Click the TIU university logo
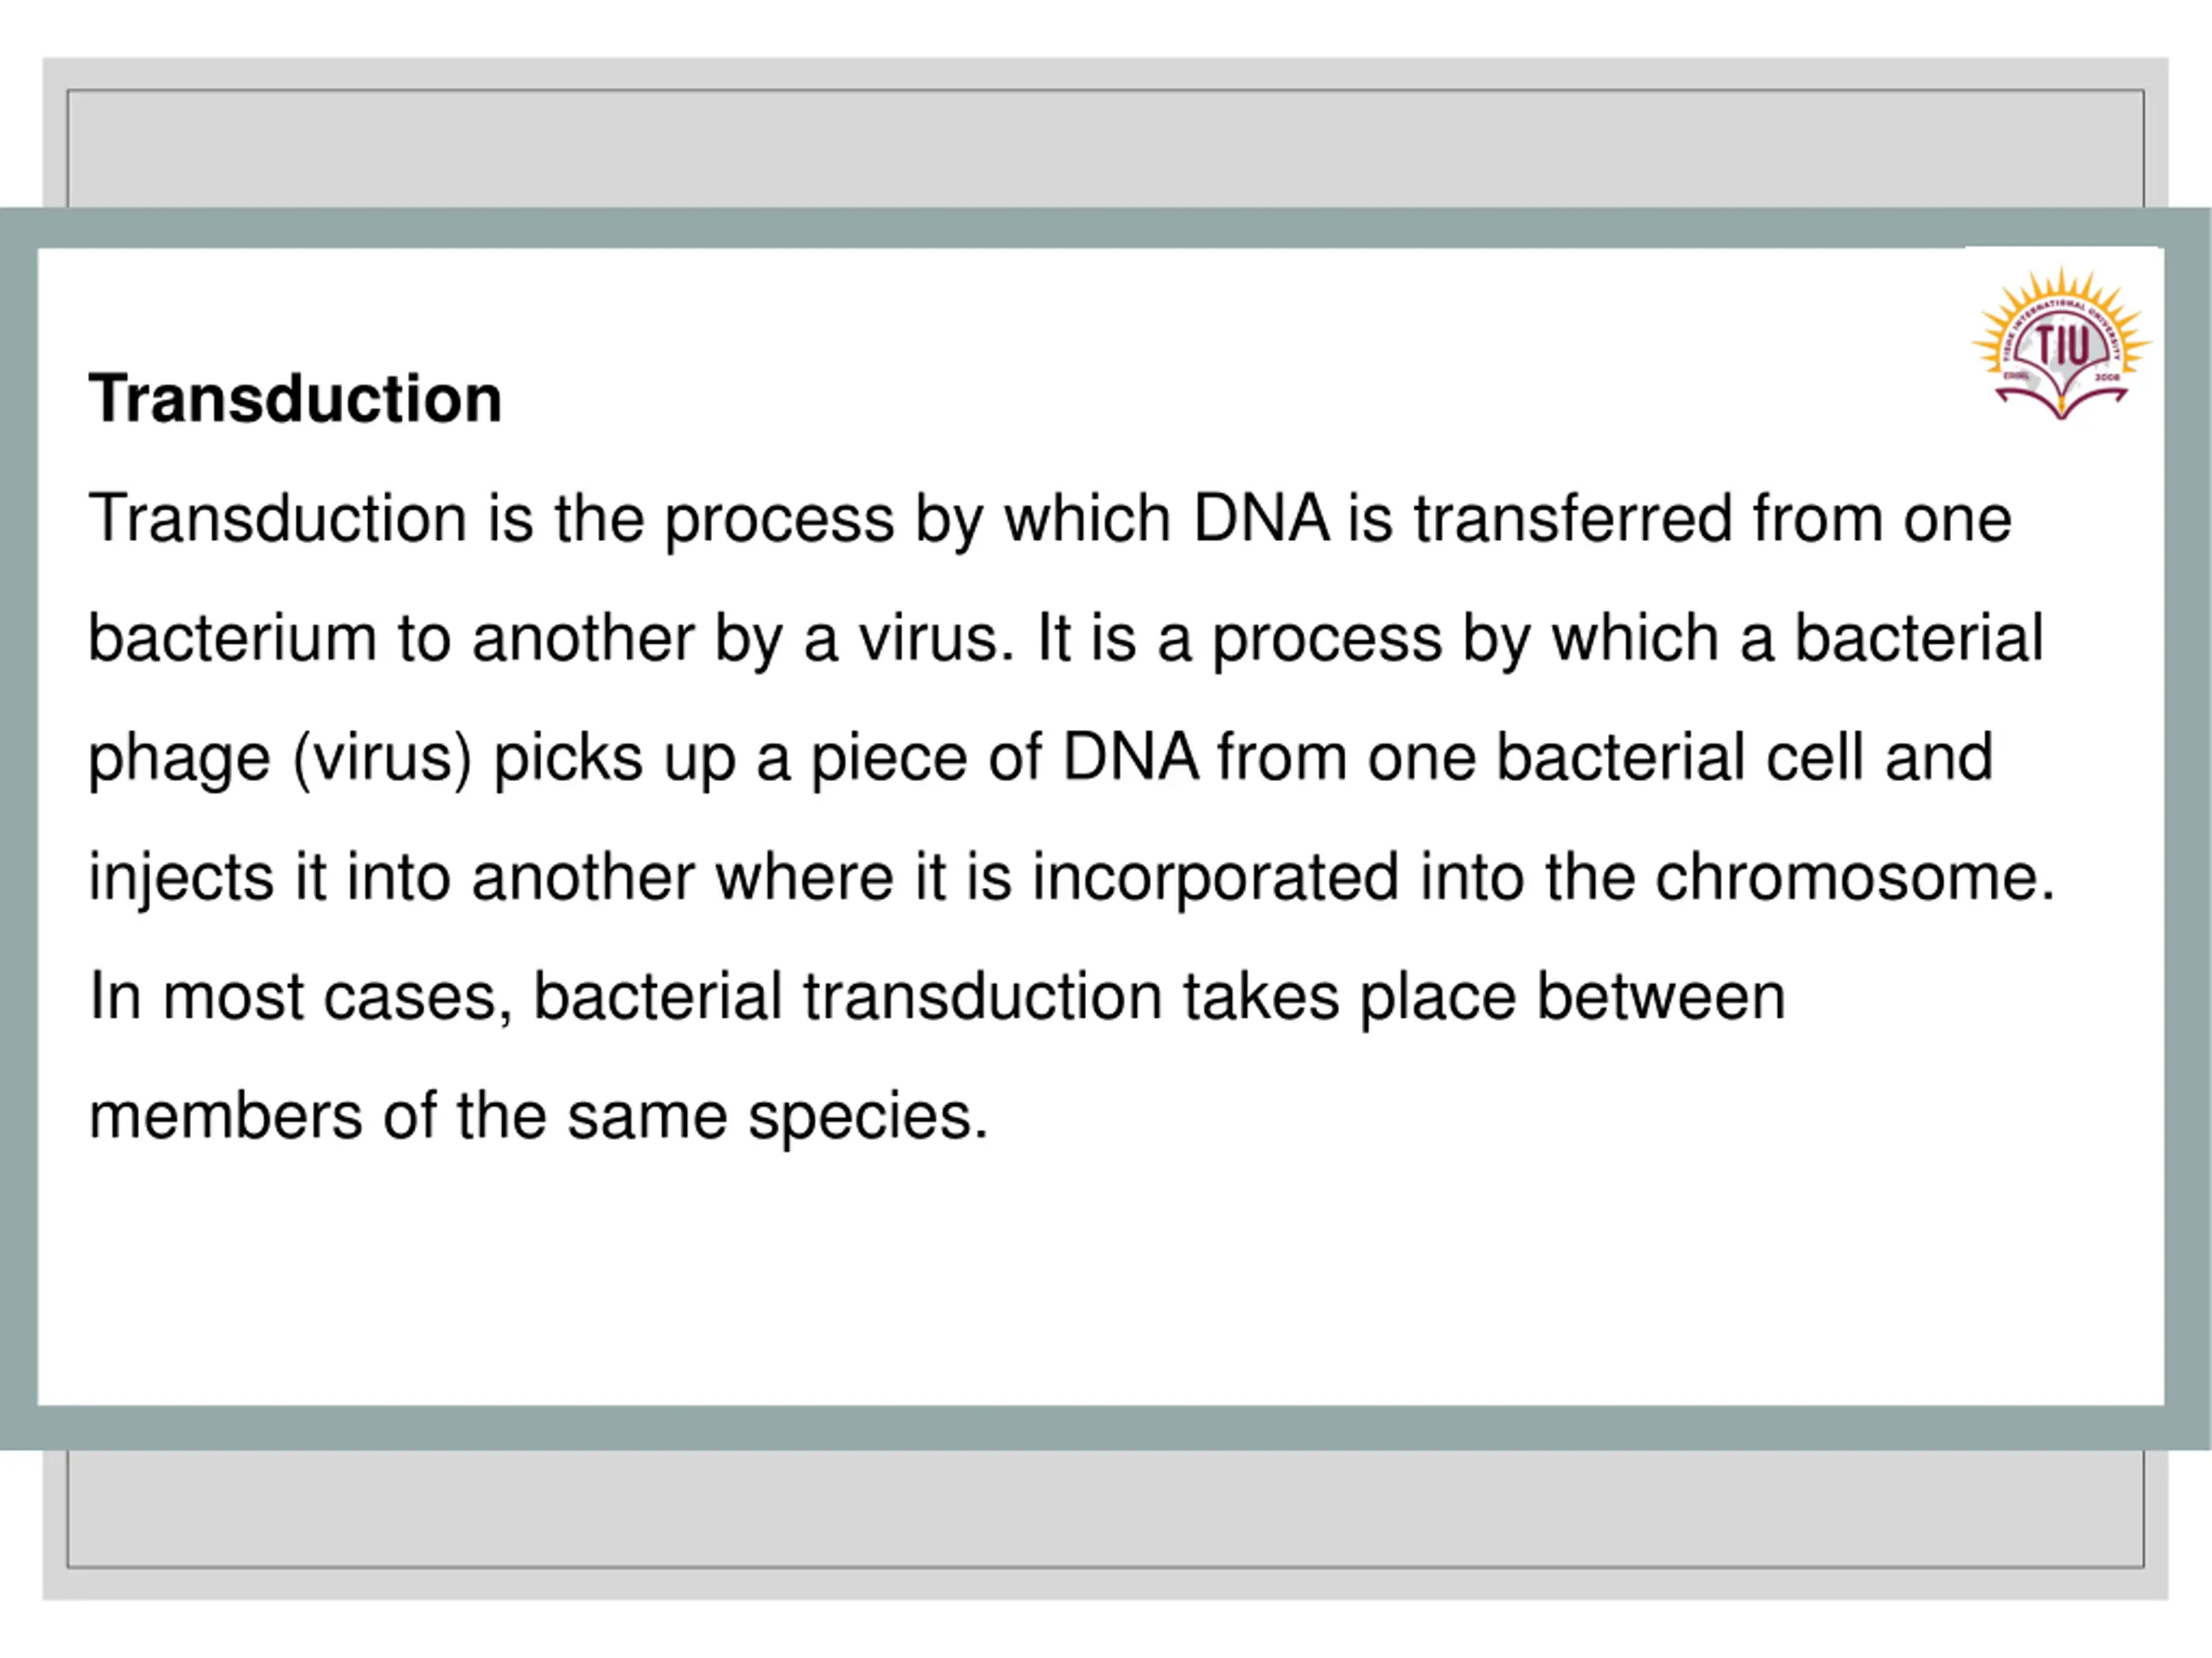 2061,343
